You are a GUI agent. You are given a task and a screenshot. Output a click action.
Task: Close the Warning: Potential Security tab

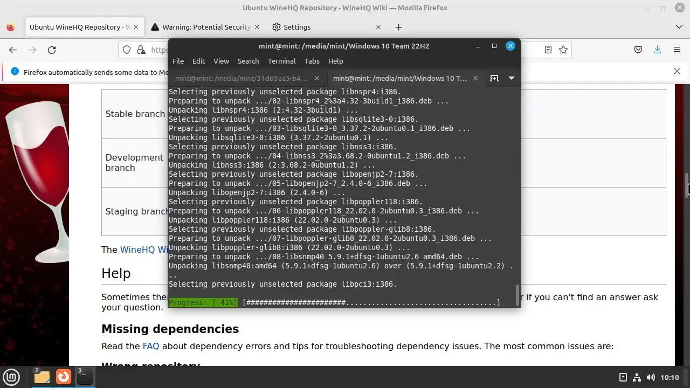pyautogui.click(x=257, y=27)
